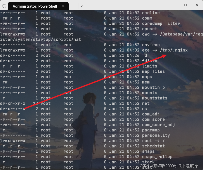Click the filename pagemap
The width and height of the screenshot is (203, 170).
(x=151, y=130)
